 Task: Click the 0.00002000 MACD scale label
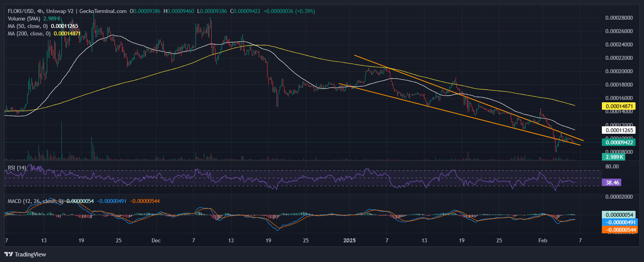click(619, 197)
